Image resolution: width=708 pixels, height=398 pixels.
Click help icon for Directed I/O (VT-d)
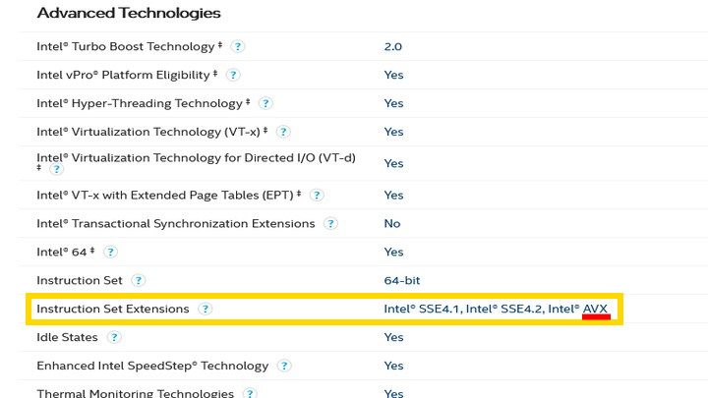(x=56, y=170)
